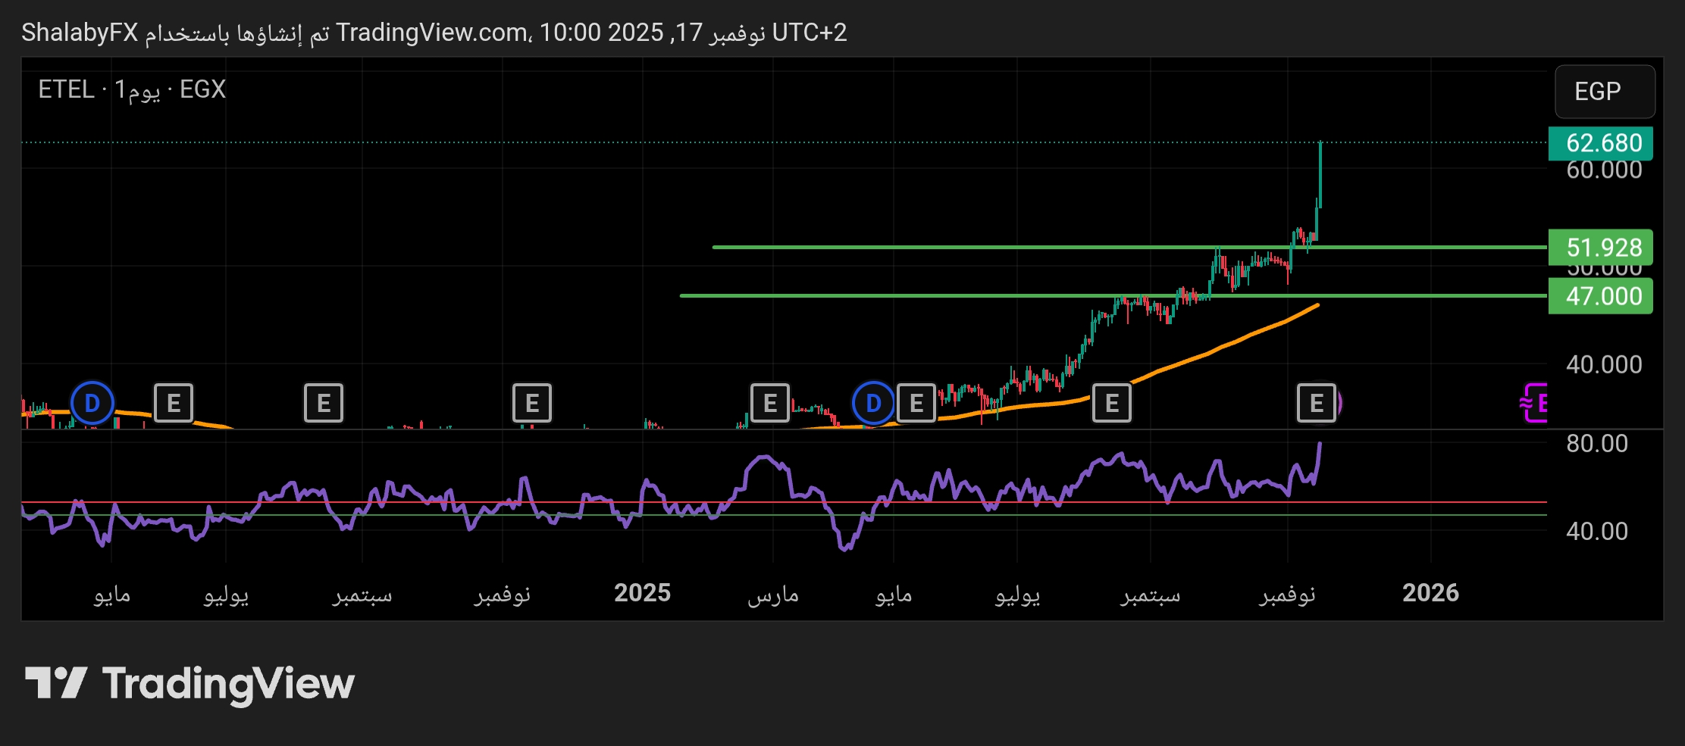Click the purple future event icon at right edge

coord(1535,403)
